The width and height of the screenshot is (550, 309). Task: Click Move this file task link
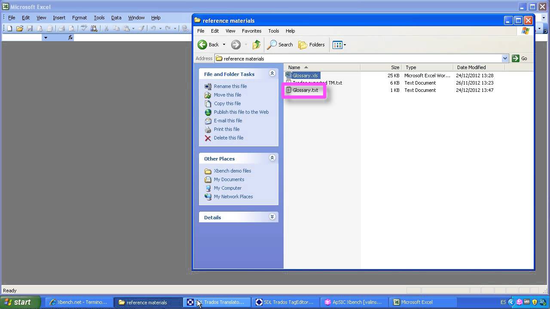coord(227,95)
